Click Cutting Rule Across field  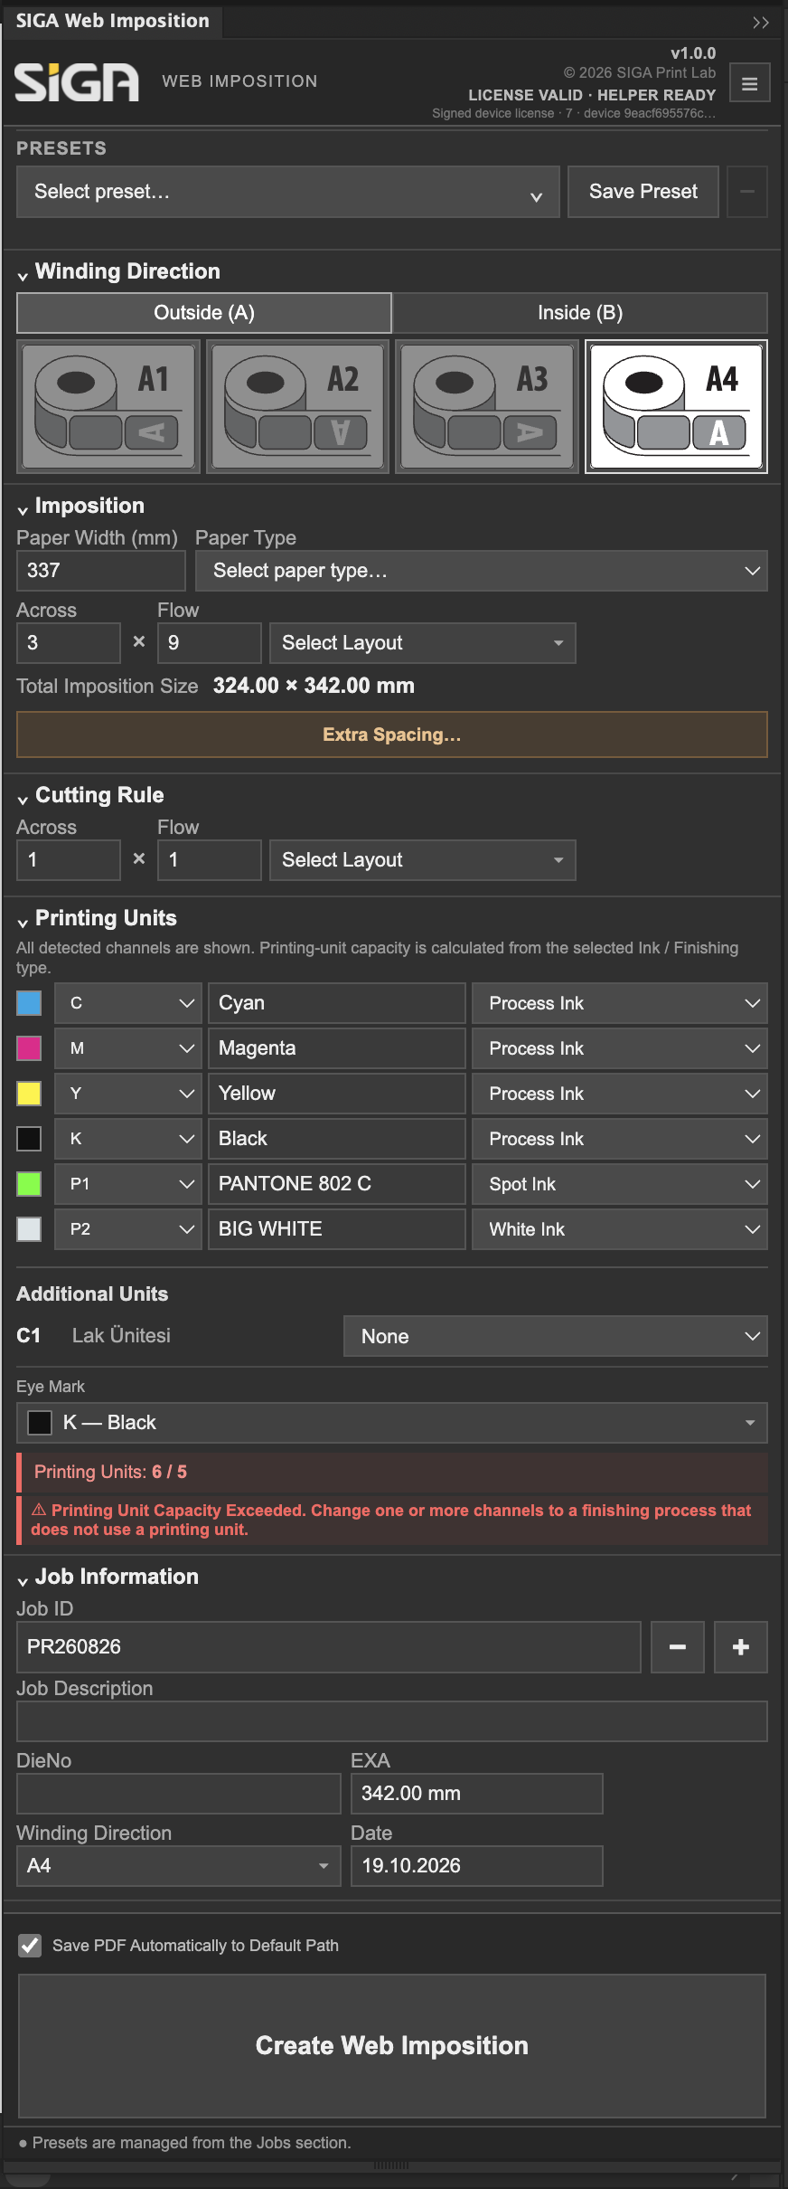coord(69,860)
